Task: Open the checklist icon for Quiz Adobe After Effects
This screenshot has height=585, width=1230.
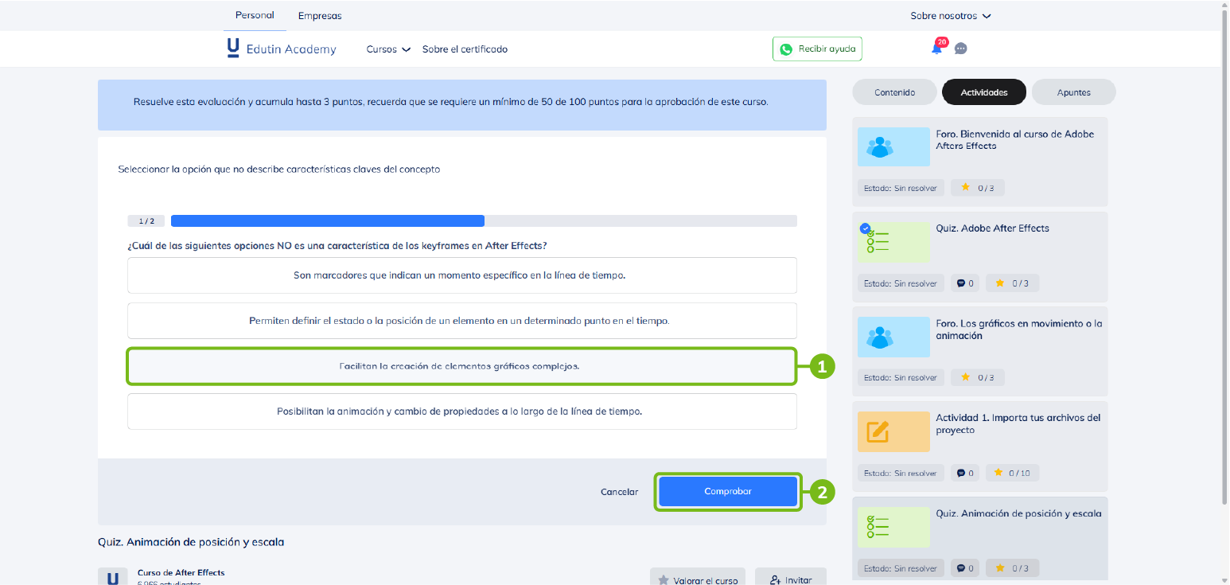Action: pyautogui.click(x=893, y=241)
